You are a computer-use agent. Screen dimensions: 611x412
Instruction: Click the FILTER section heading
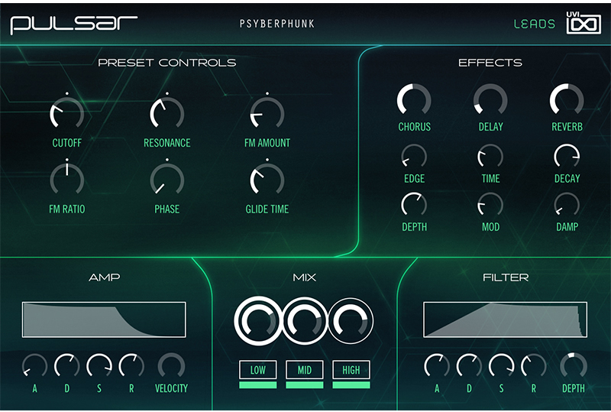[x=506, y=277]
